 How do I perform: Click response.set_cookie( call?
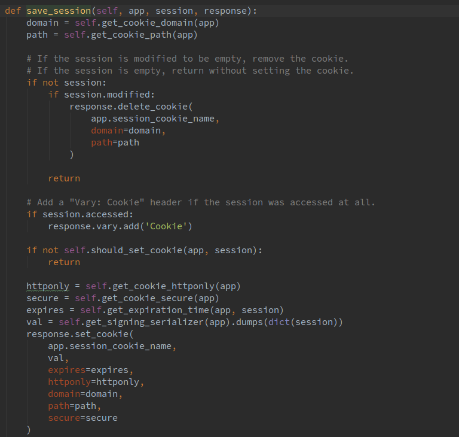(x=80, y=334)
